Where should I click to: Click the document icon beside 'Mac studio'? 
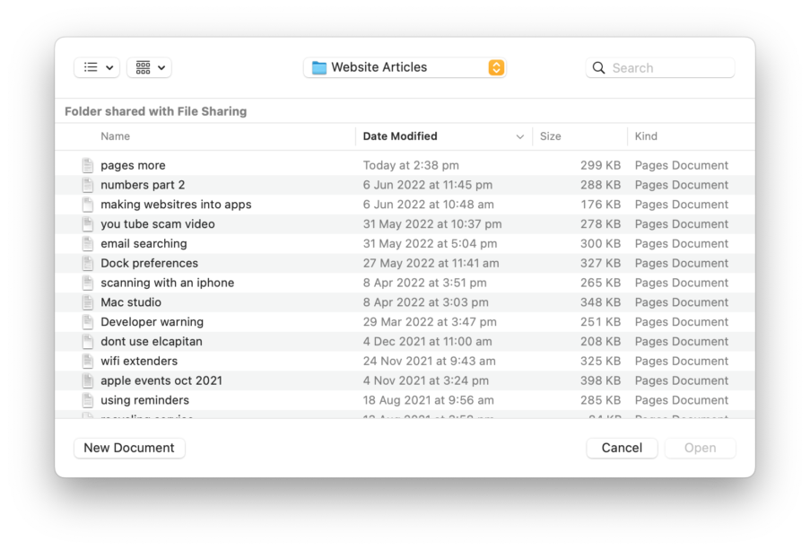pos(88,301)
